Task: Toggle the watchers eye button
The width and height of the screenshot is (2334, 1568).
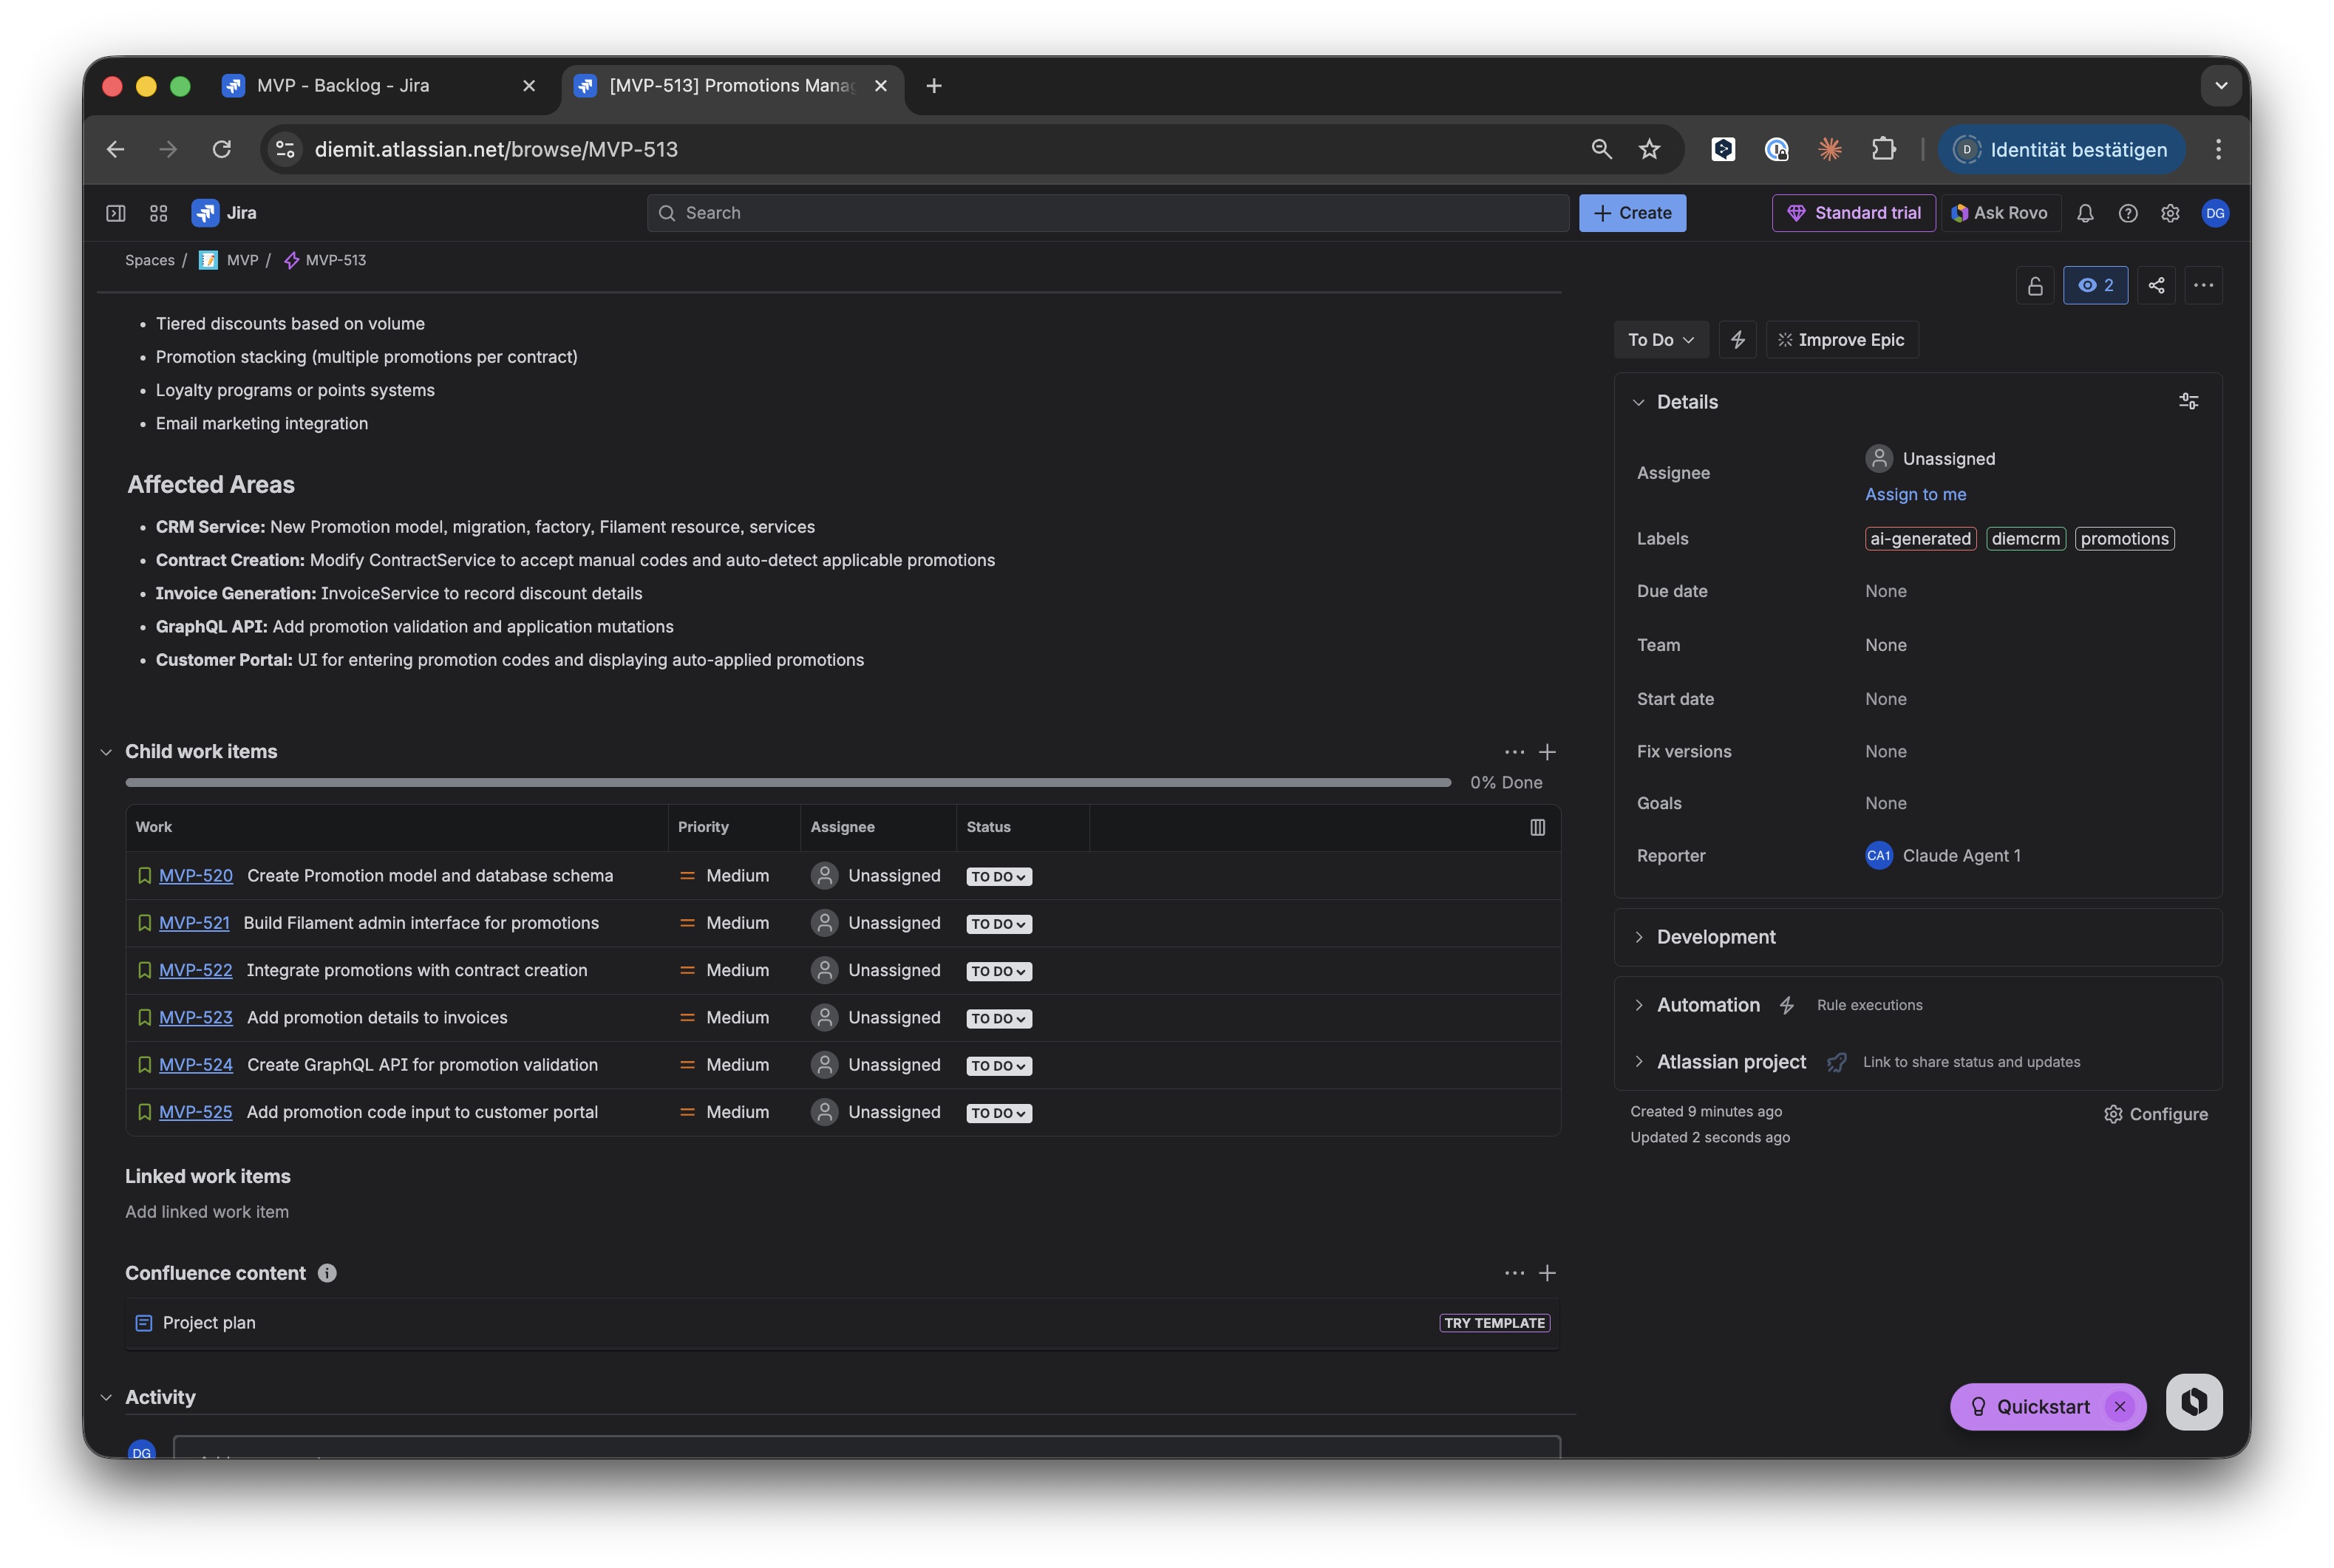Action: point(2095,285)
